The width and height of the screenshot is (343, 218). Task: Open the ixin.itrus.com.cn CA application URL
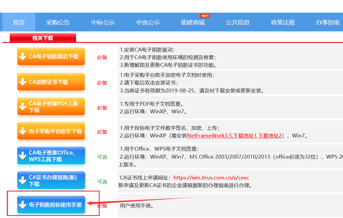coord(211,178)
